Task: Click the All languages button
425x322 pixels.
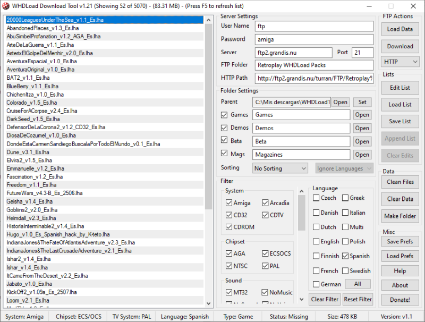Action: (x=358, y=284)
